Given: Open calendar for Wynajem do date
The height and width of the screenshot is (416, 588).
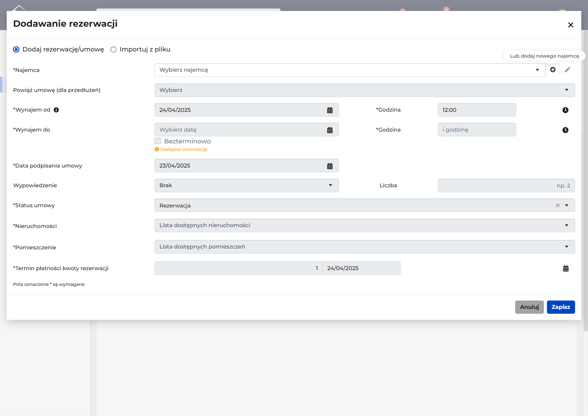Looking at the screenshot, I should click(330, 130).
